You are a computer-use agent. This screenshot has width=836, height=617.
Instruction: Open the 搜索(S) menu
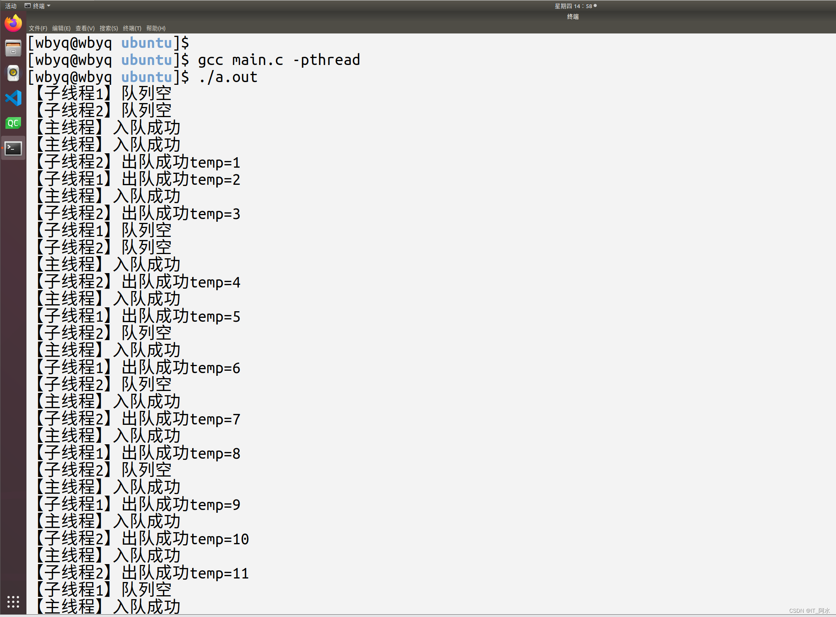pyautogui.click(x=109, y=28)
